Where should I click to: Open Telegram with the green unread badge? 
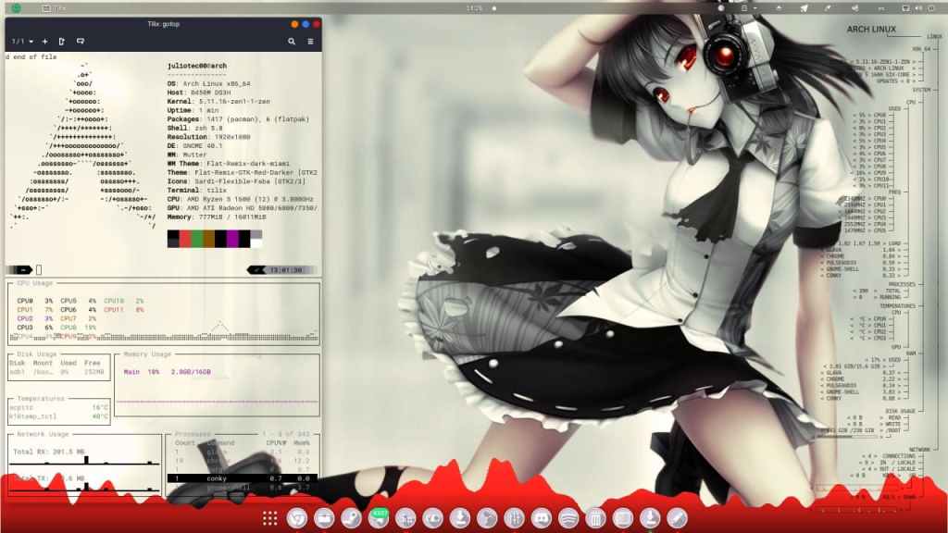pos(378,518)
